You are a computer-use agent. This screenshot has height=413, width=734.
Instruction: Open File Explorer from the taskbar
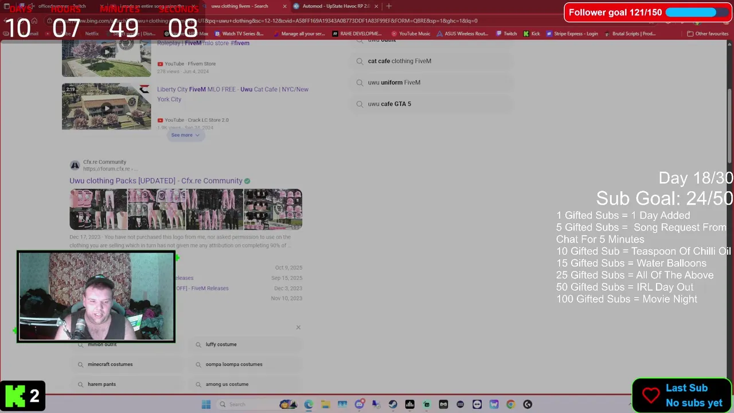click(325, 404)
